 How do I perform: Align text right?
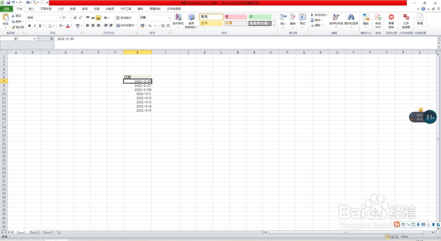pos(98,25)
